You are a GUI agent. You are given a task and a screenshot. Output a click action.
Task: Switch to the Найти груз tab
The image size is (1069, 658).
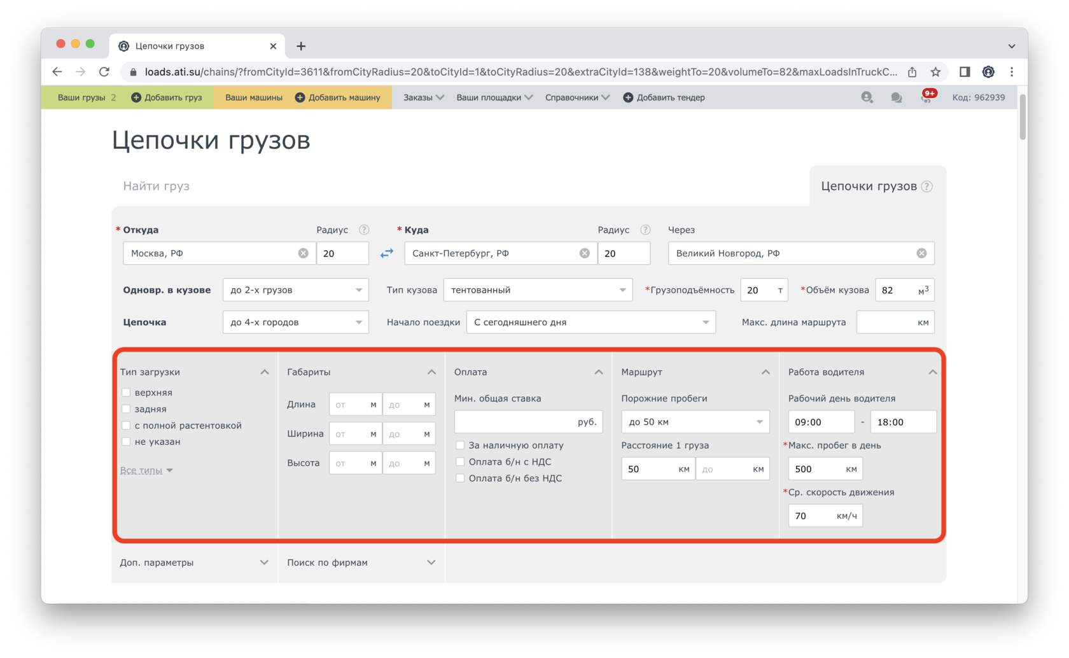(x=157, y=186)
